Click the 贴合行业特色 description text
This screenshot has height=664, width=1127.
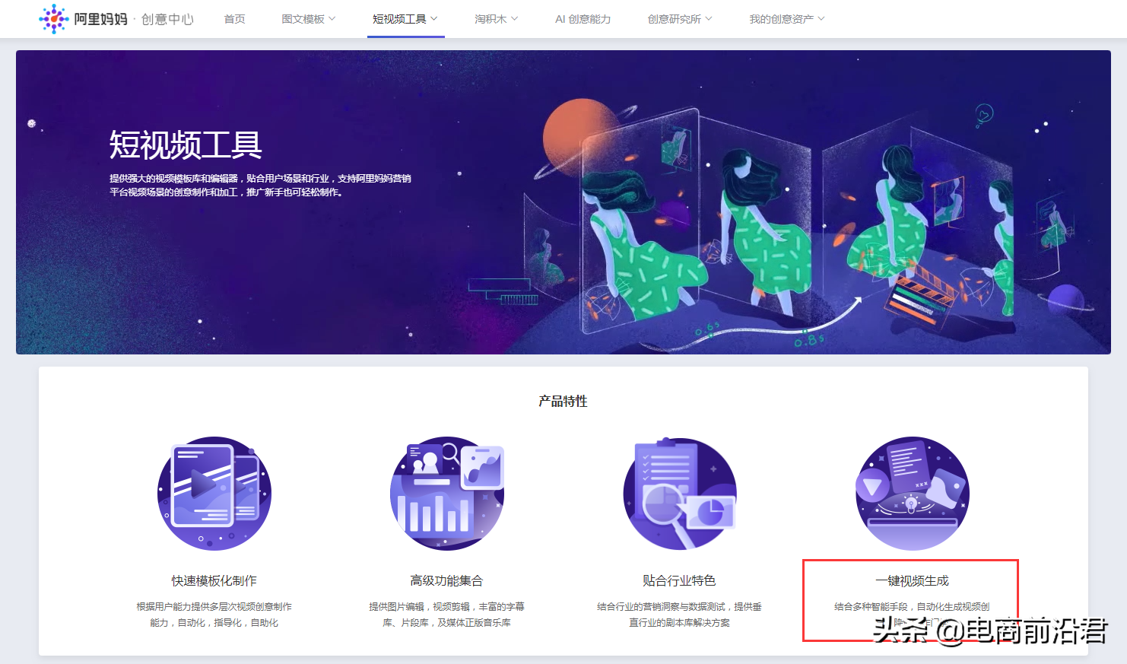[679, 615]
